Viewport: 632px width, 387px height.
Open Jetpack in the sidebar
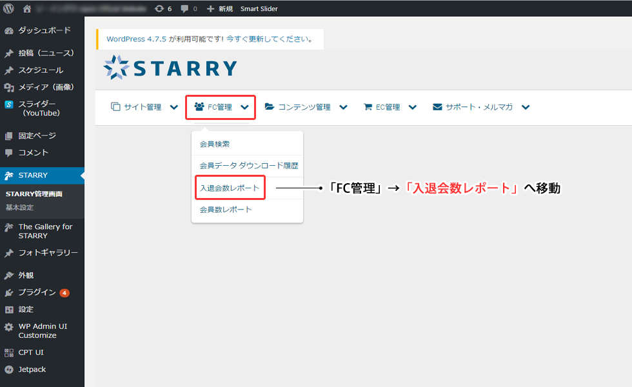pyautogui.click(x=32, y=370)
